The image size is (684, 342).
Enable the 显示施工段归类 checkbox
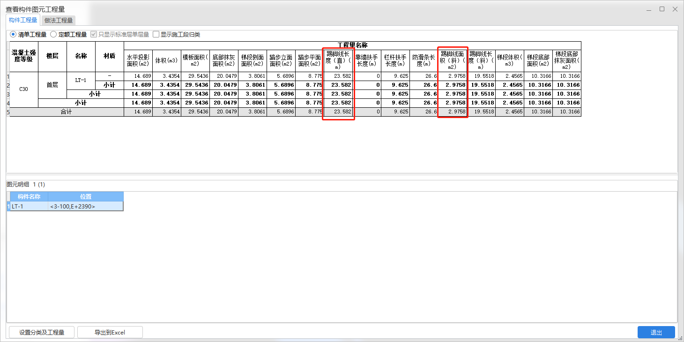tap(176, 34)
